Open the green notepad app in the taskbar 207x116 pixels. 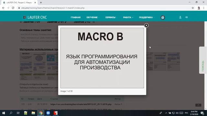point(26,113)
